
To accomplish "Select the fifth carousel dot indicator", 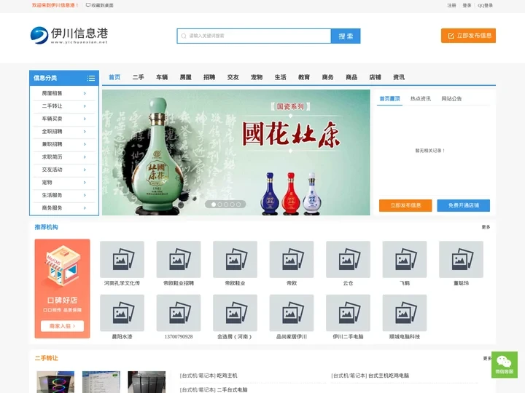I will click(238, 205).
